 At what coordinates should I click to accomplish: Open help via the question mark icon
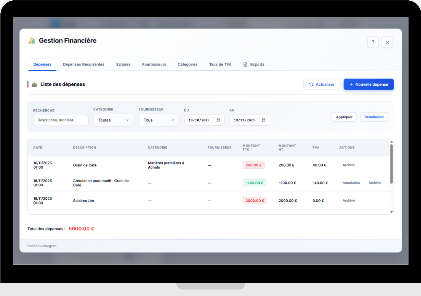pyautogui.click(x=373, y=42)
